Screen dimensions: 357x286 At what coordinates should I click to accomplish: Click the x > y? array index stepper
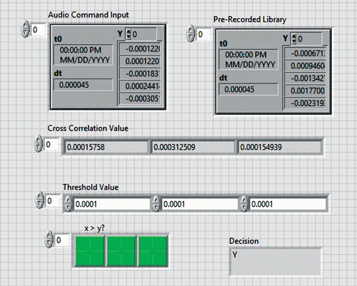49,240
